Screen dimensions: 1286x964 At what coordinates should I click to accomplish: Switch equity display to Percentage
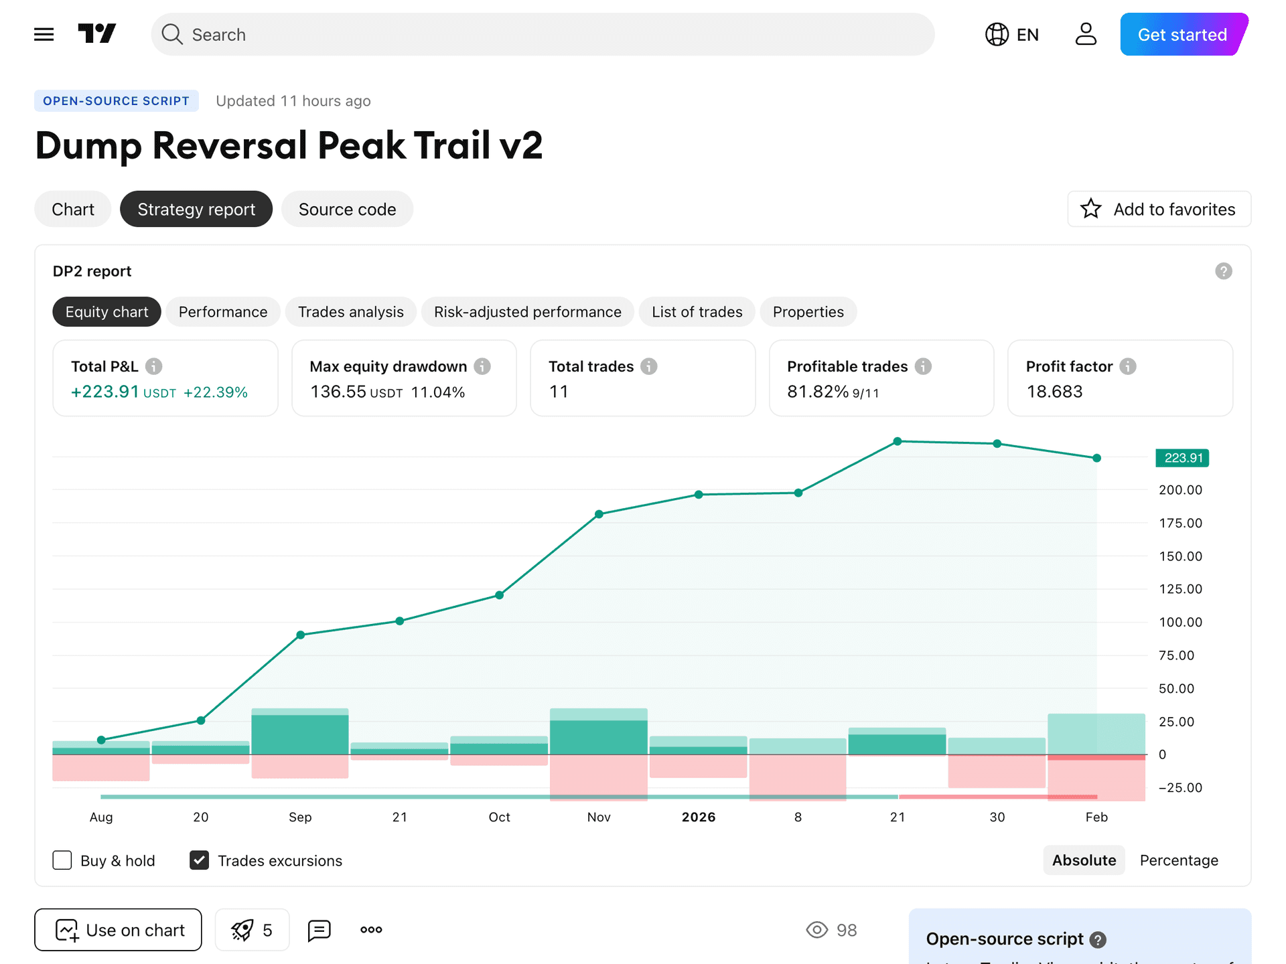pyautogui.click(x=1179, y=860)
